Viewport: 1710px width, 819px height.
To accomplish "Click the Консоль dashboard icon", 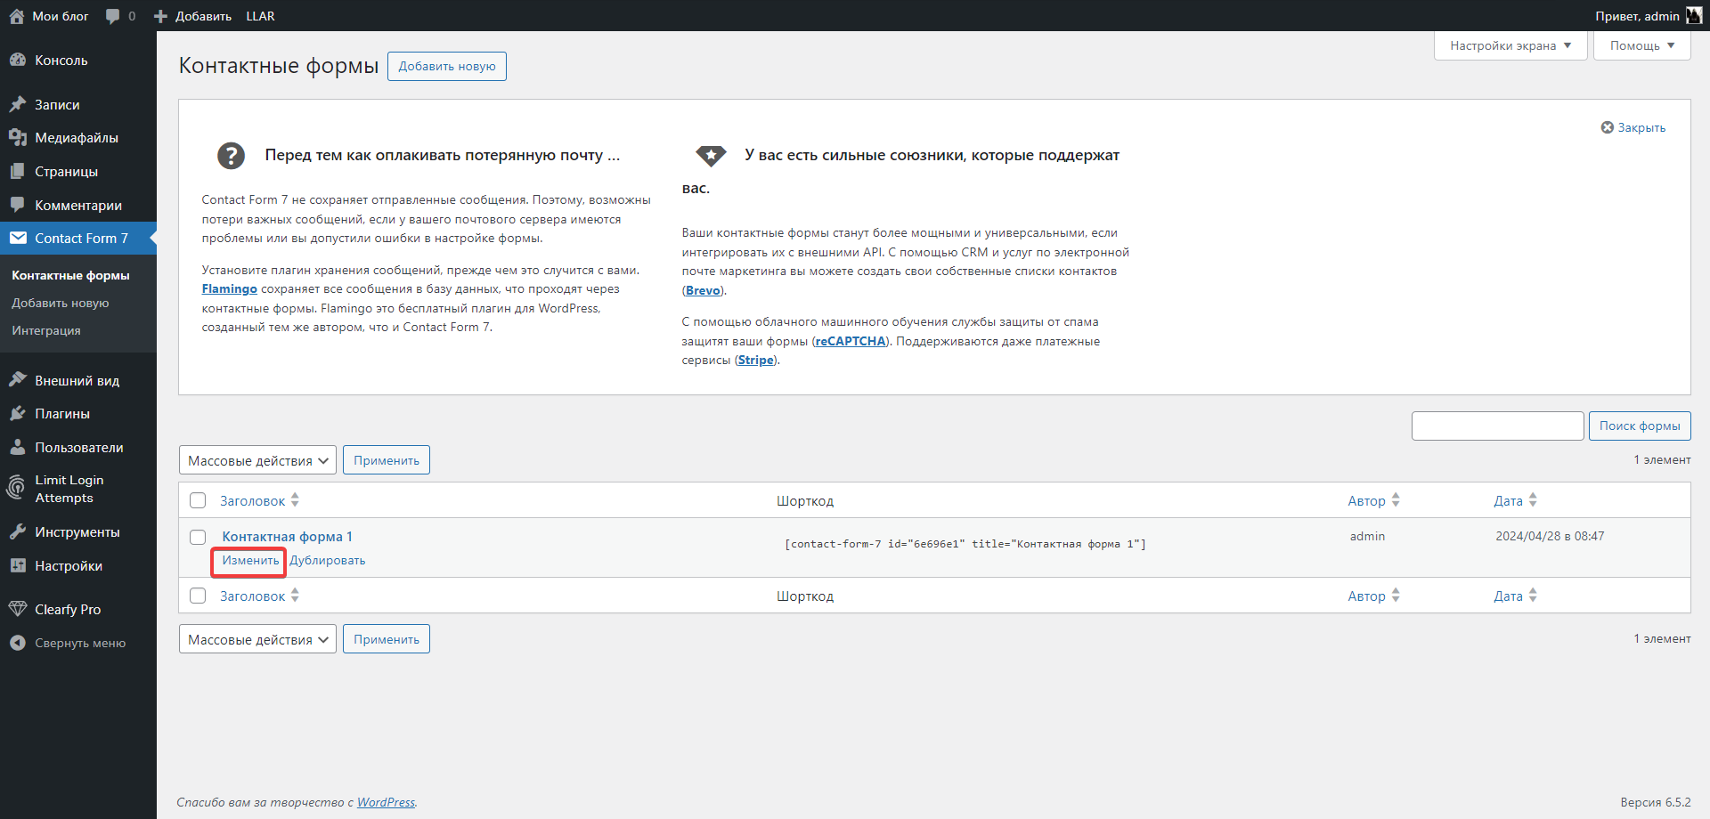I will [x=18, y=60].
